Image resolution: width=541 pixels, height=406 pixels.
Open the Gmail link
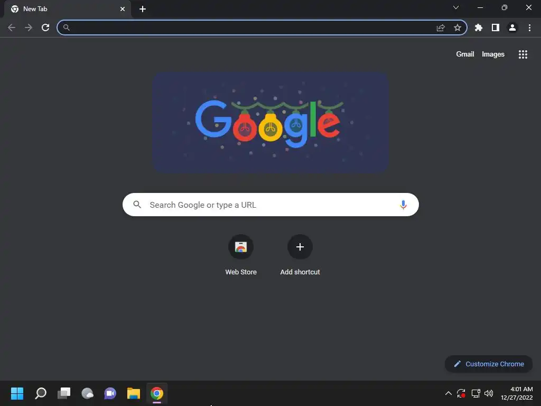click(465, 54)
